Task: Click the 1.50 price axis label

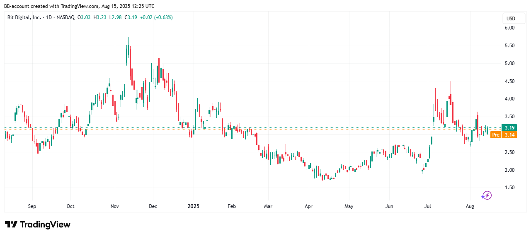Action: [x=509, y=188]
